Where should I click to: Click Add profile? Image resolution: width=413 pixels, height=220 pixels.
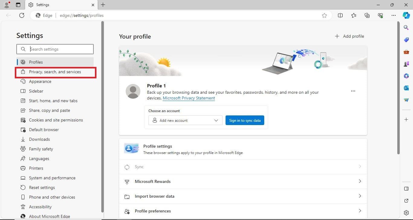coord(350,36)
